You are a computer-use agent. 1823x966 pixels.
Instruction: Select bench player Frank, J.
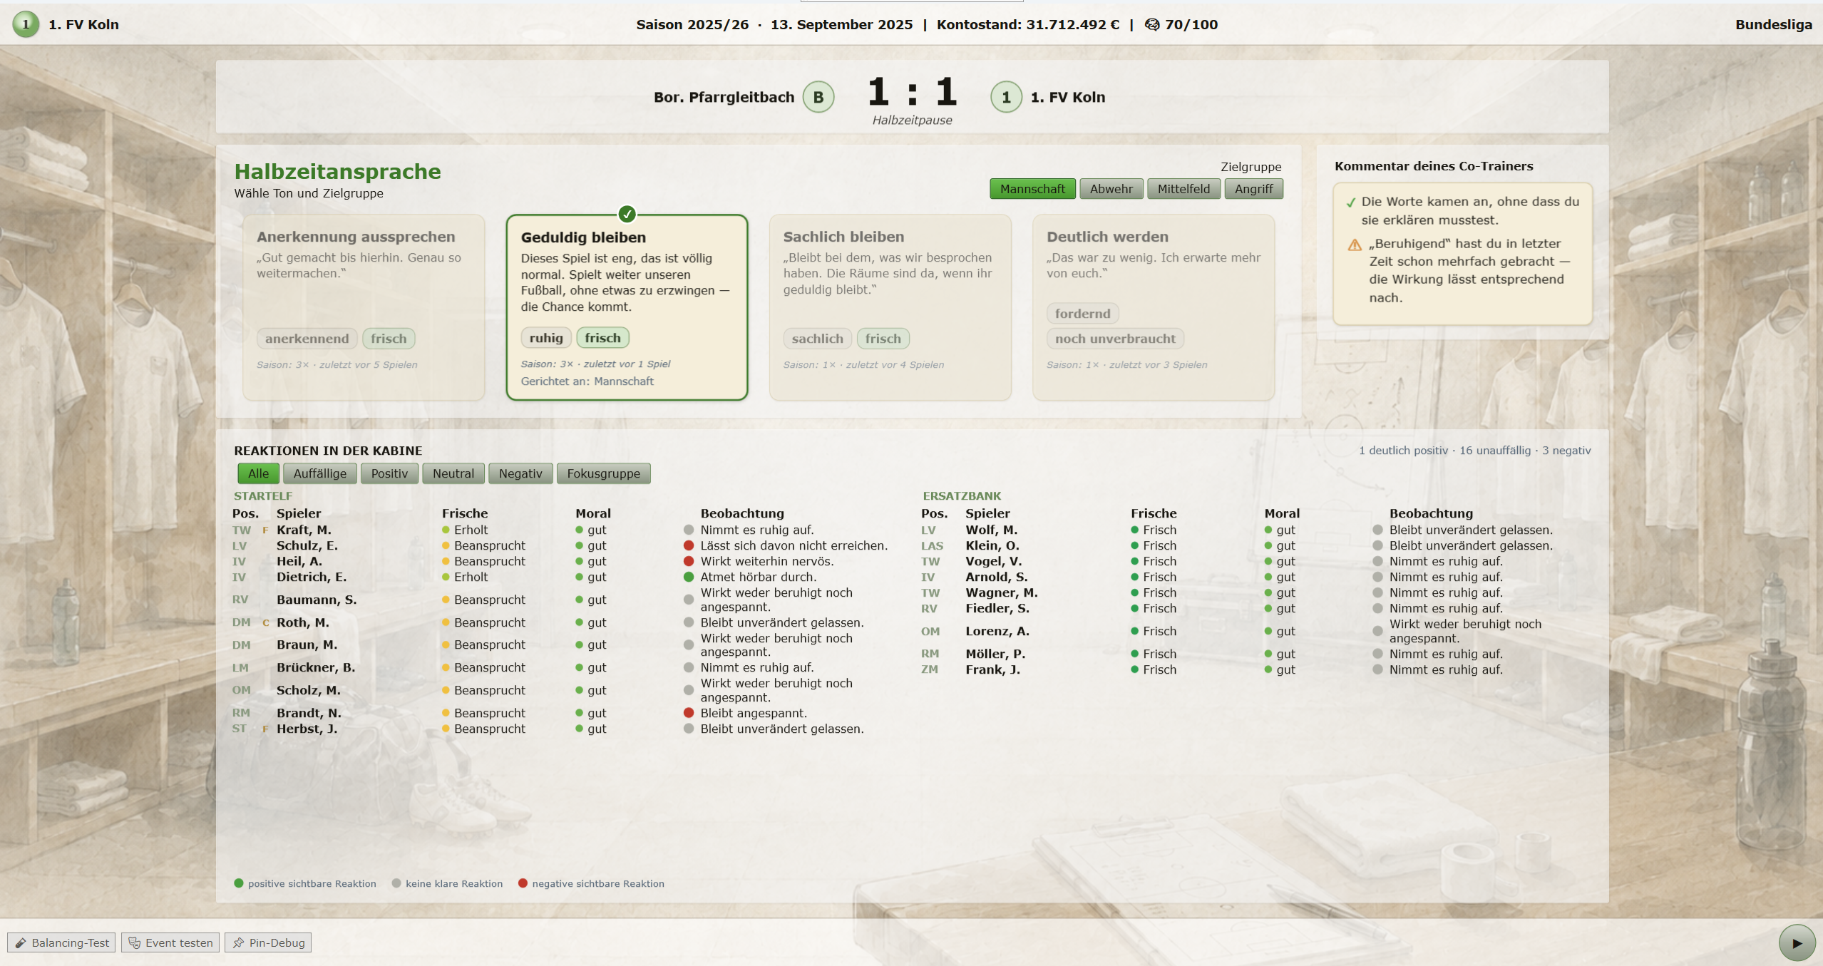click(992, 669)
